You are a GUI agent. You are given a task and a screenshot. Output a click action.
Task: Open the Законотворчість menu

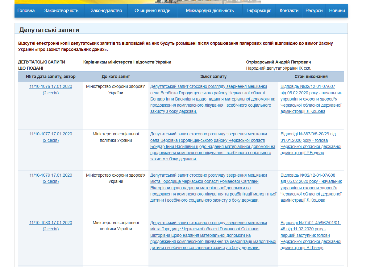pos(61,10)
